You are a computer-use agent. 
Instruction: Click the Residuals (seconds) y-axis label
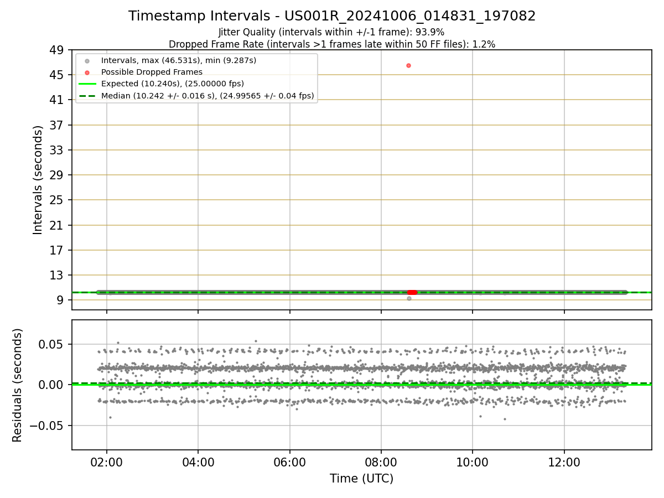coord(18,385)
